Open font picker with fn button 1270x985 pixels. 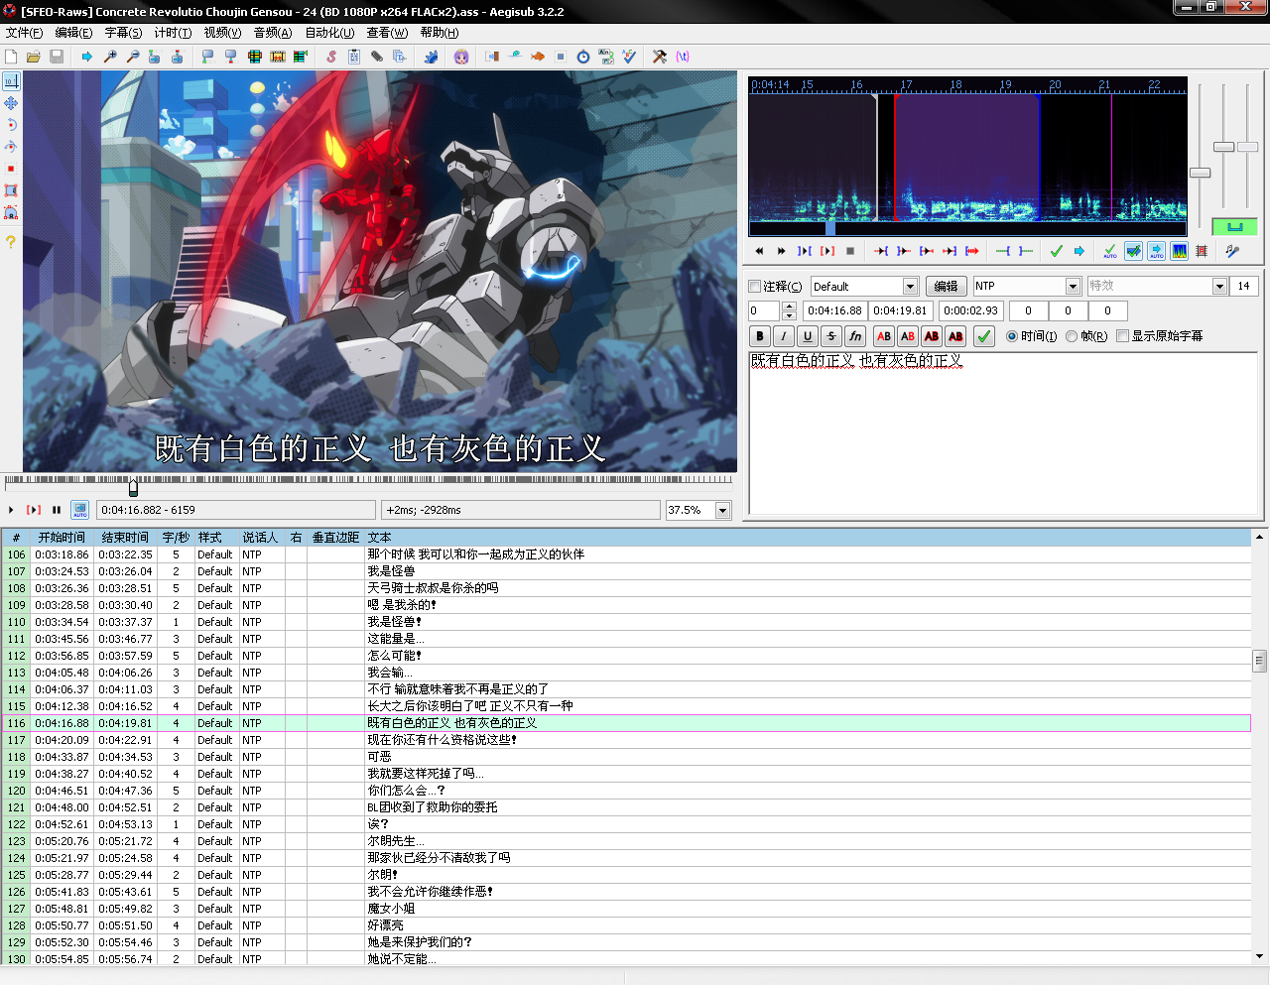855,336
